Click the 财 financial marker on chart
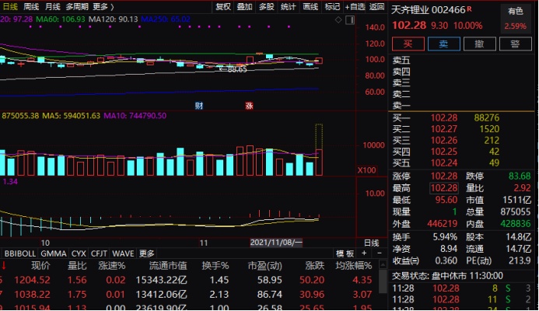The image size is (539, 311). point(199,106)
